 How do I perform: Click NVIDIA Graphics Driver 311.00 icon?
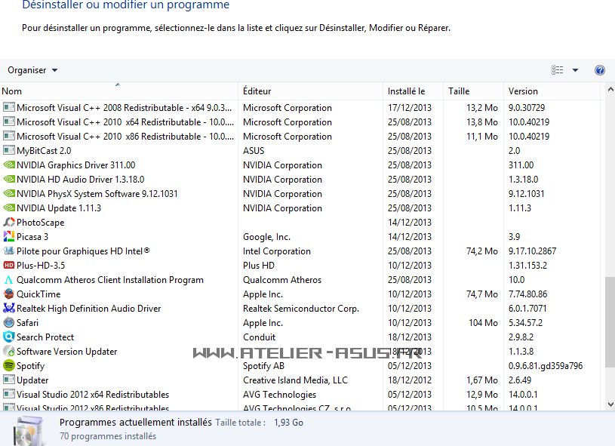pos(9,165)
